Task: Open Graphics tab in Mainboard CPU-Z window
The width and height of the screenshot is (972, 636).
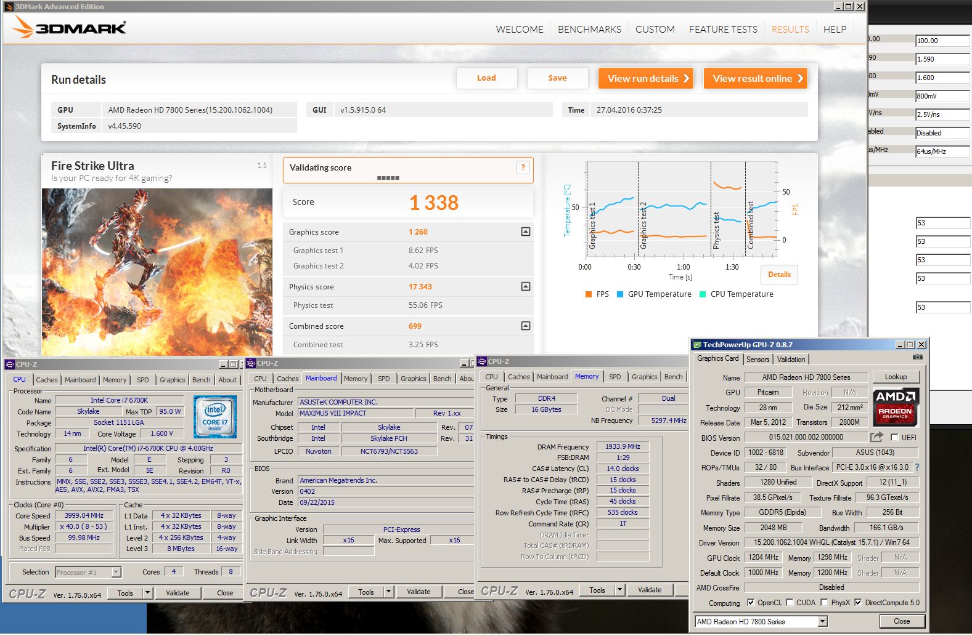Action: pyautogui.click(x=413, y=379)
